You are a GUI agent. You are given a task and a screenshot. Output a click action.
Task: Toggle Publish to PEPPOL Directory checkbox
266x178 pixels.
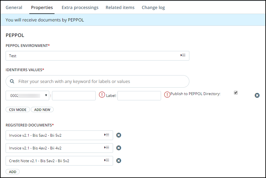[236, 93]
